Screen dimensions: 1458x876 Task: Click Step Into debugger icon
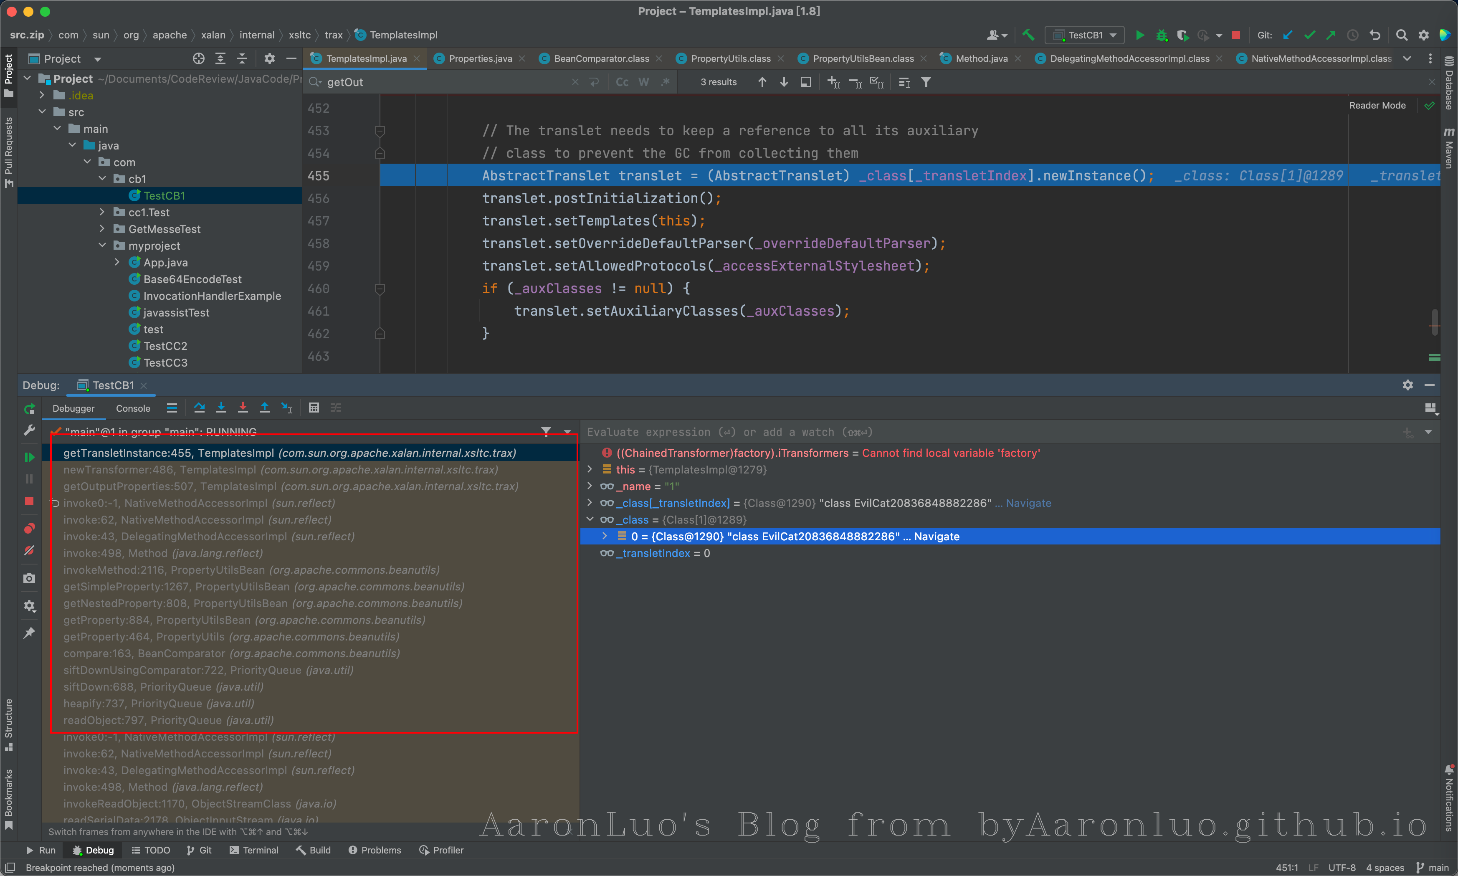tap(221, 407)
